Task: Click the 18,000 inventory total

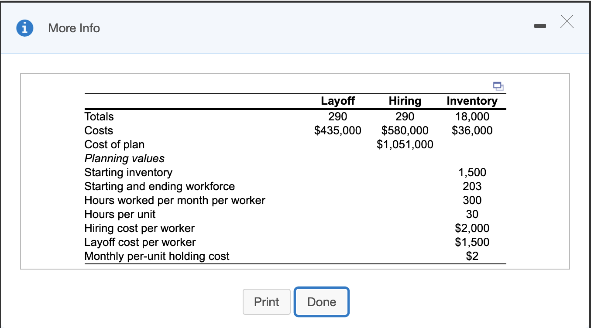Action: 472,116
